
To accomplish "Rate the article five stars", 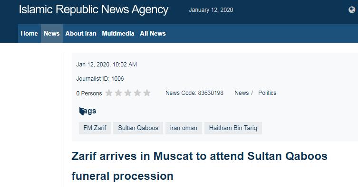I will (x=147, y=93).
